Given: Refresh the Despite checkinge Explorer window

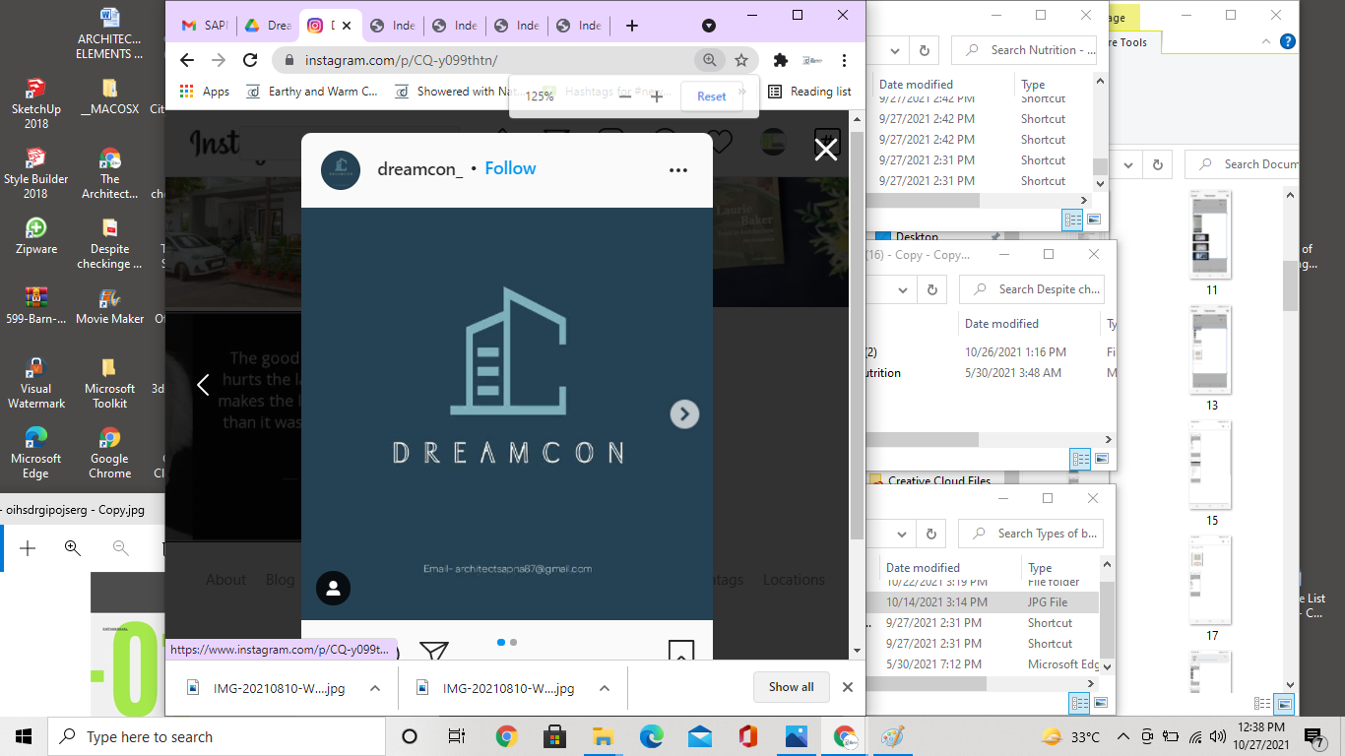Looking at the screenshot, I should tap(931, 290).
